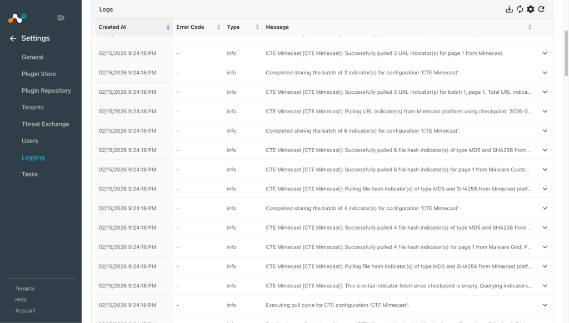Expand row 'Completed storing the batch of 6 indicator(s)'
The height and width of the screenshot is (323, 569).
click(x=545, y=131)
